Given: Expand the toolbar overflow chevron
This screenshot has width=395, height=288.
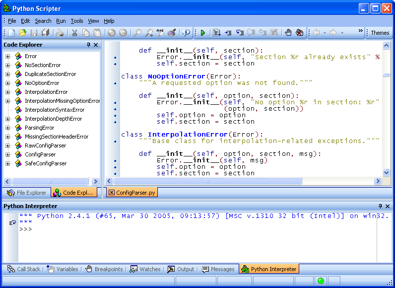Looking at the screenshot, I should pos(361,31).
